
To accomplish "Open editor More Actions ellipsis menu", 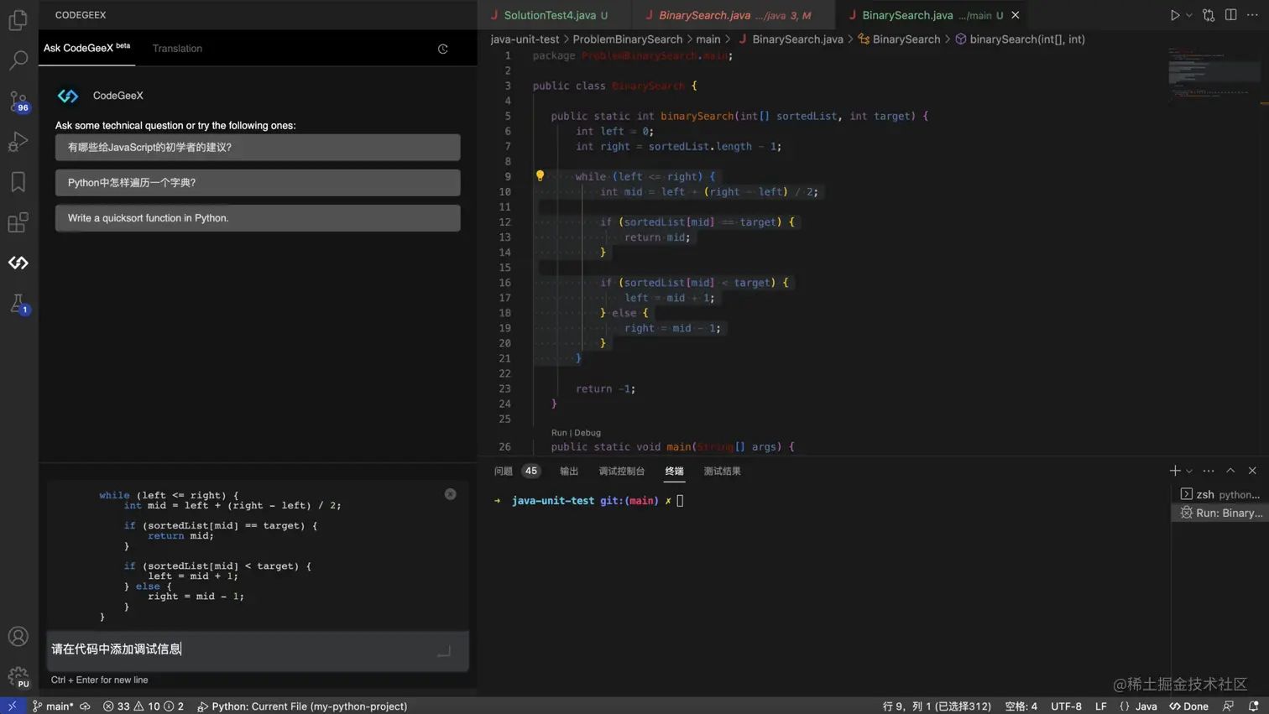I will 1252,15.
